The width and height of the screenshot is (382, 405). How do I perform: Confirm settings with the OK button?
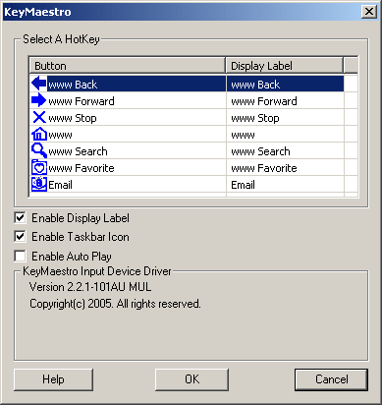click(191, 379)
